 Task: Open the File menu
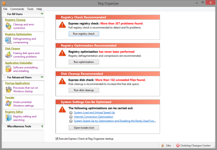click(x=5, y=9)
